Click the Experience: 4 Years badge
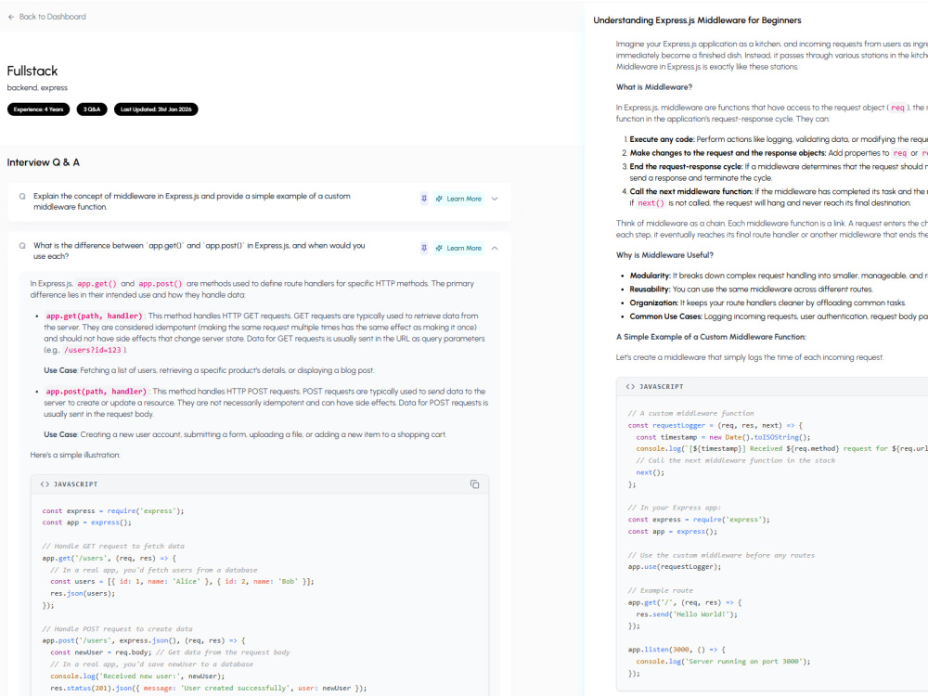This screenshot has width=928, height=696. click(x=38, y=110)
